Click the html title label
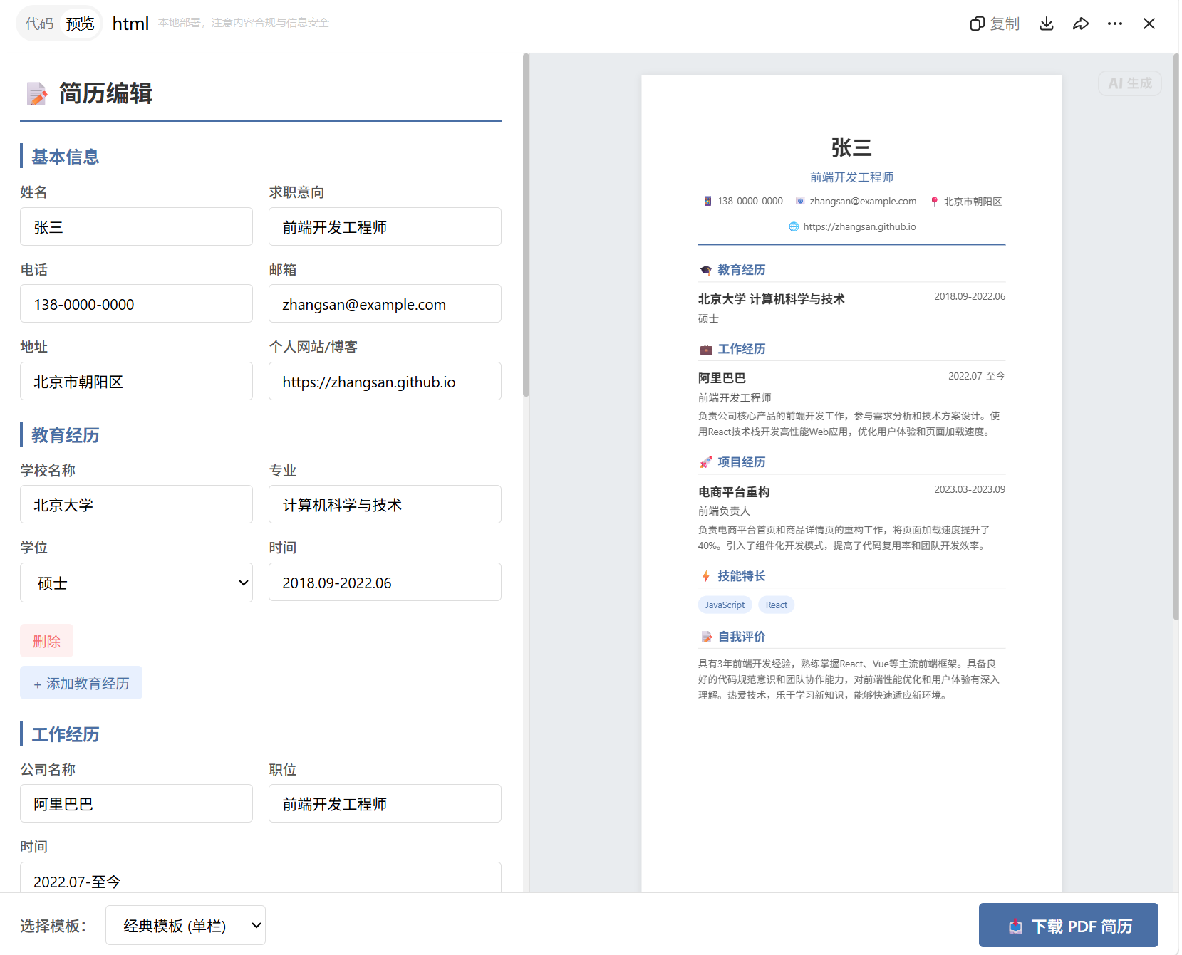The image size is (1182, 955). tap(130, 24)
